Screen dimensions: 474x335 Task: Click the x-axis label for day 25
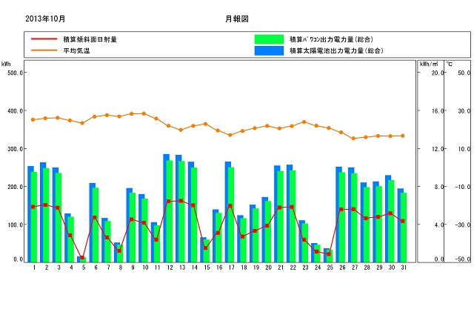330,268
